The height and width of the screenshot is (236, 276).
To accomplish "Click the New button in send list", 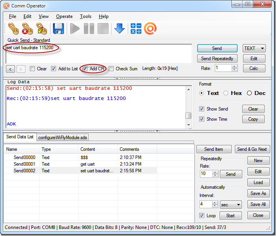I will [258, 161].
